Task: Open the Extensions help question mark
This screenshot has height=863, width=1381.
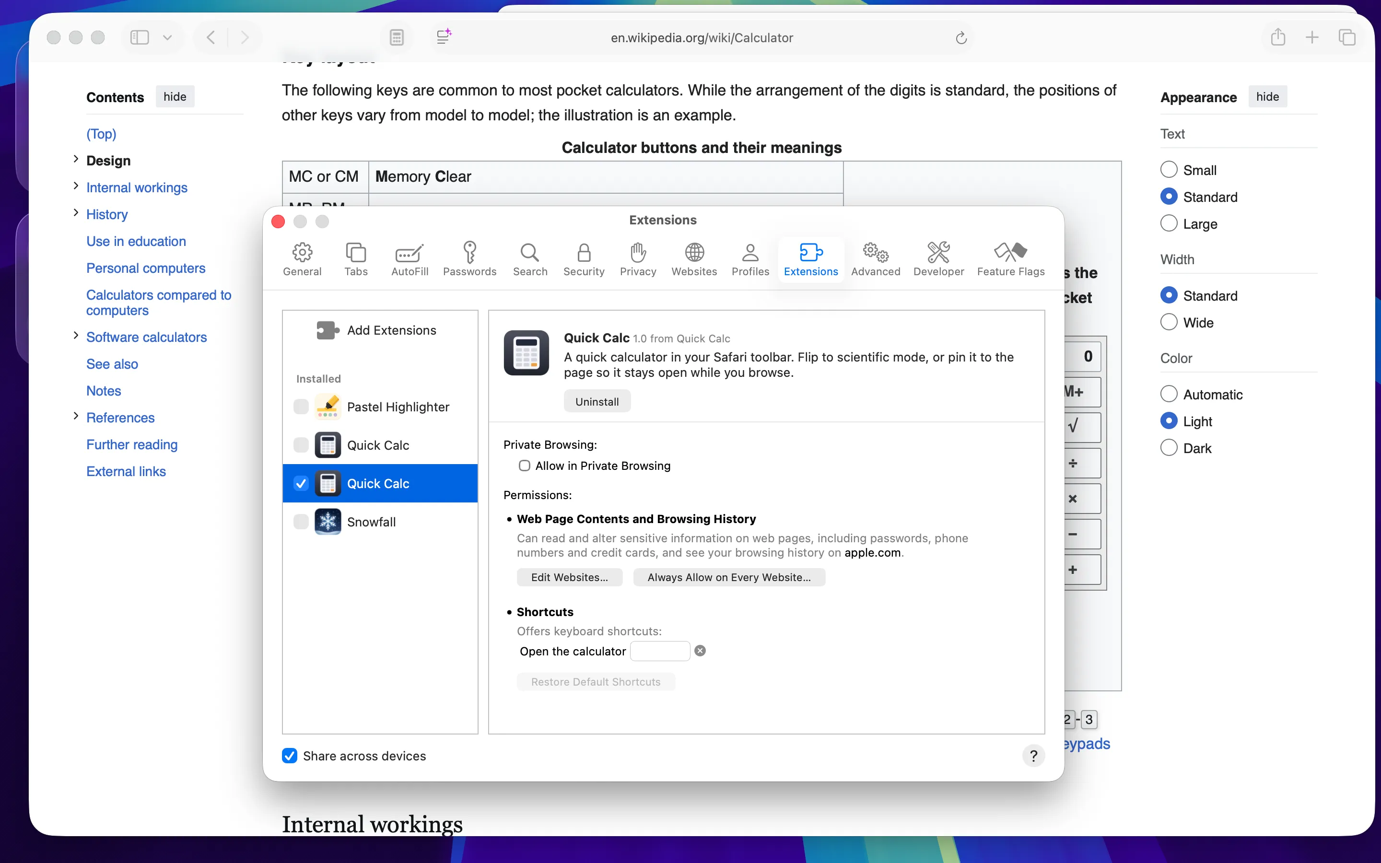Action: 1033,756
